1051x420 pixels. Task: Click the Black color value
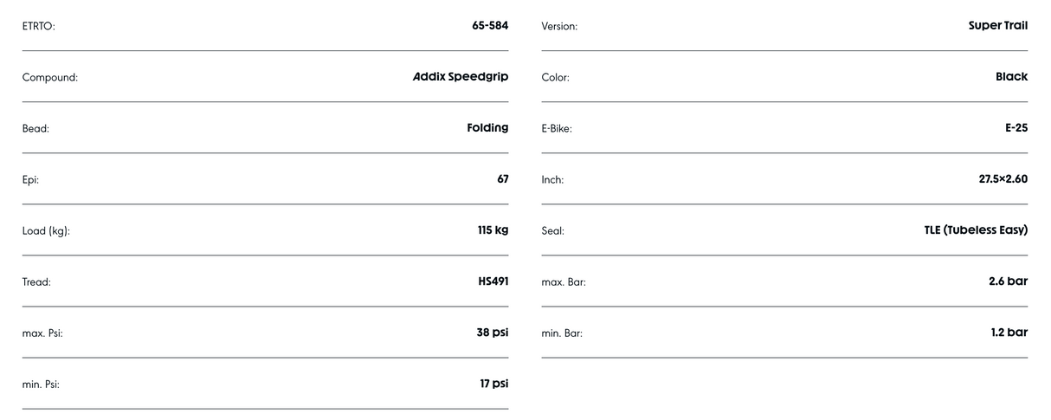(x=1012, y=76)
